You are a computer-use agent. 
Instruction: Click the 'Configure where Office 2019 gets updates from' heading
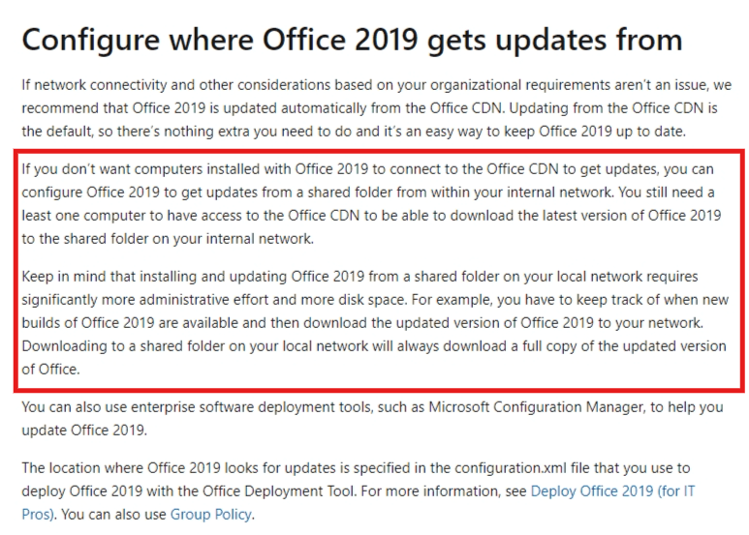point(352,40)
